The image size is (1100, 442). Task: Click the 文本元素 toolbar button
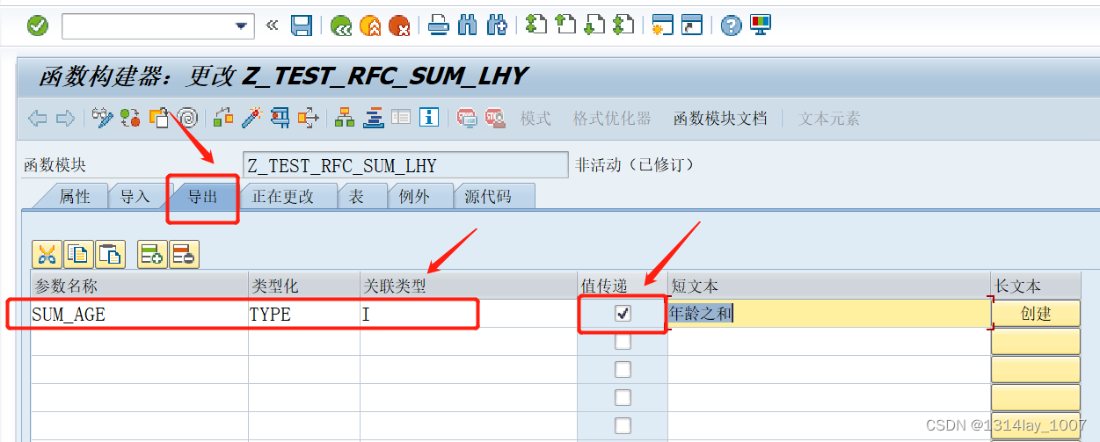(x=829, y=119)
